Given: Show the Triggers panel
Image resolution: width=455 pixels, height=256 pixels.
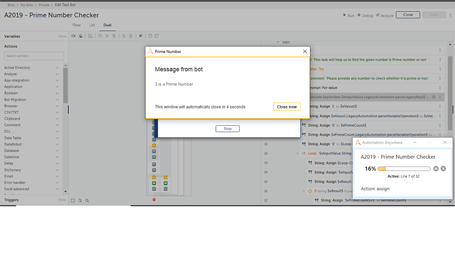Looking at the screenshot, I should click(62, 200).
